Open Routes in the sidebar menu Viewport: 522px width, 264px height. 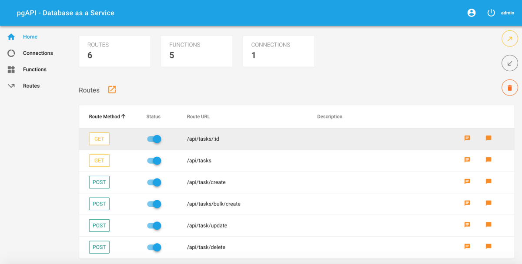[x=31, y=86]
